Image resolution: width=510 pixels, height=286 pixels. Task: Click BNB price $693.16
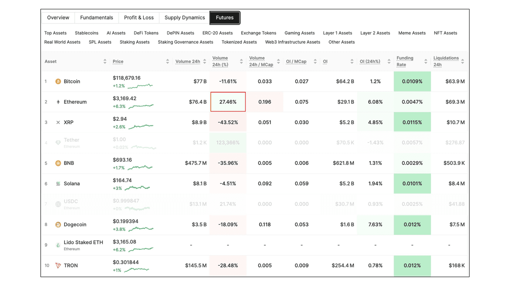[x=122, y=160]
